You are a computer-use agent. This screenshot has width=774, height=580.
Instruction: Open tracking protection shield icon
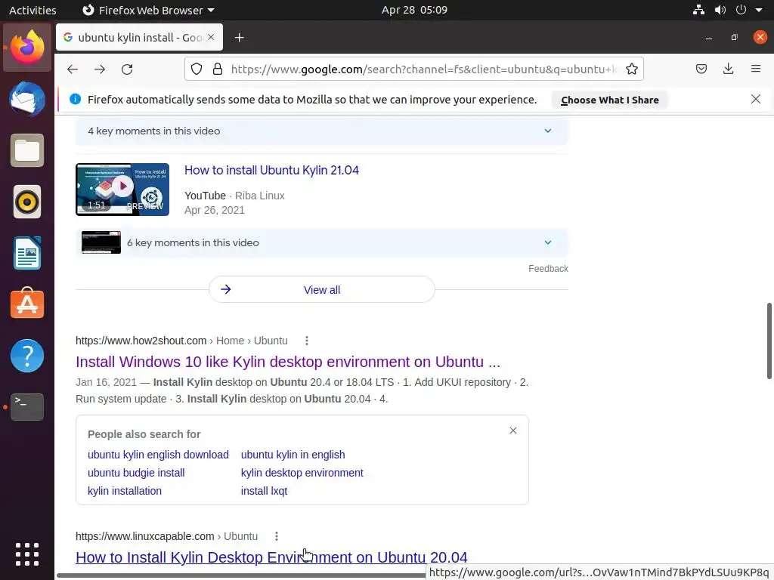[x=197, y=69]
